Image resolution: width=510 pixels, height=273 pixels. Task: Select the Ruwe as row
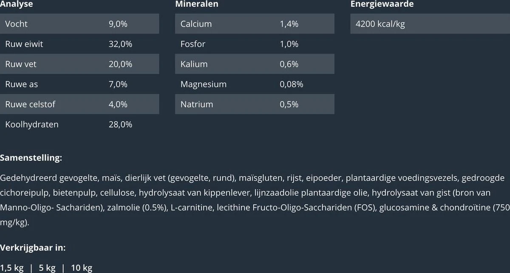79,84
